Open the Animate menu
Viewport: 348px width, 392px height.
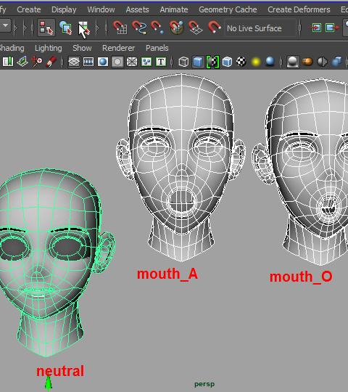[x=174, y=9]
